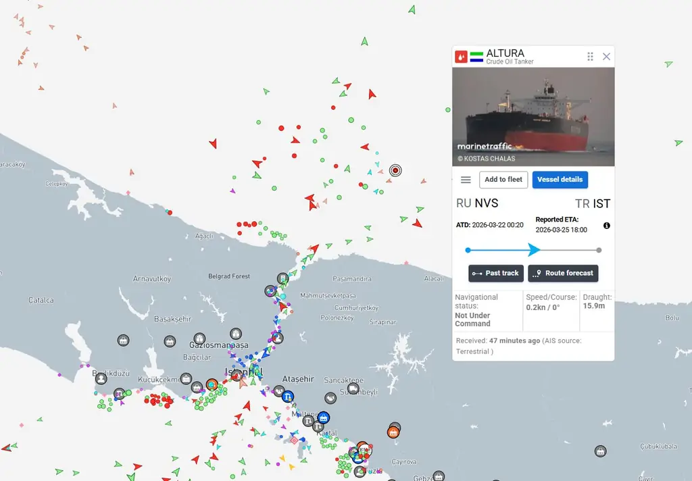This screenshot has width=692, height=481.
Task: Click the ALTURA vessel name title
Action: (x=505, y=53)
